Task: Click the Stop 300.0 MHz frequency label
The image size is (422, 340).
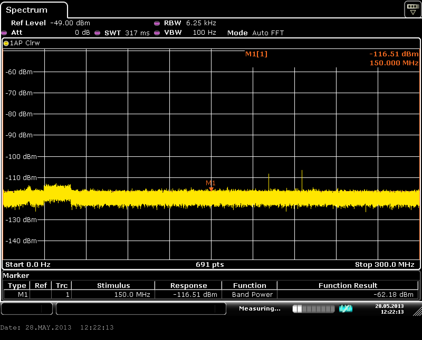Action: [x=385, y=264]
